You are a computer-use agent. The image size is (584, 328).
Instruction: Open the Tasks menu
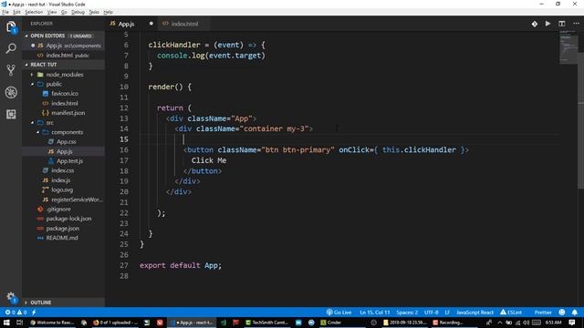[x=94, y=12]
